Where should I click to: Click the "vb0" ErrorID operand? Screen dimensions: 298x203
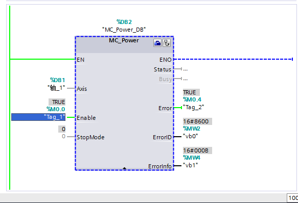(191, 136)
